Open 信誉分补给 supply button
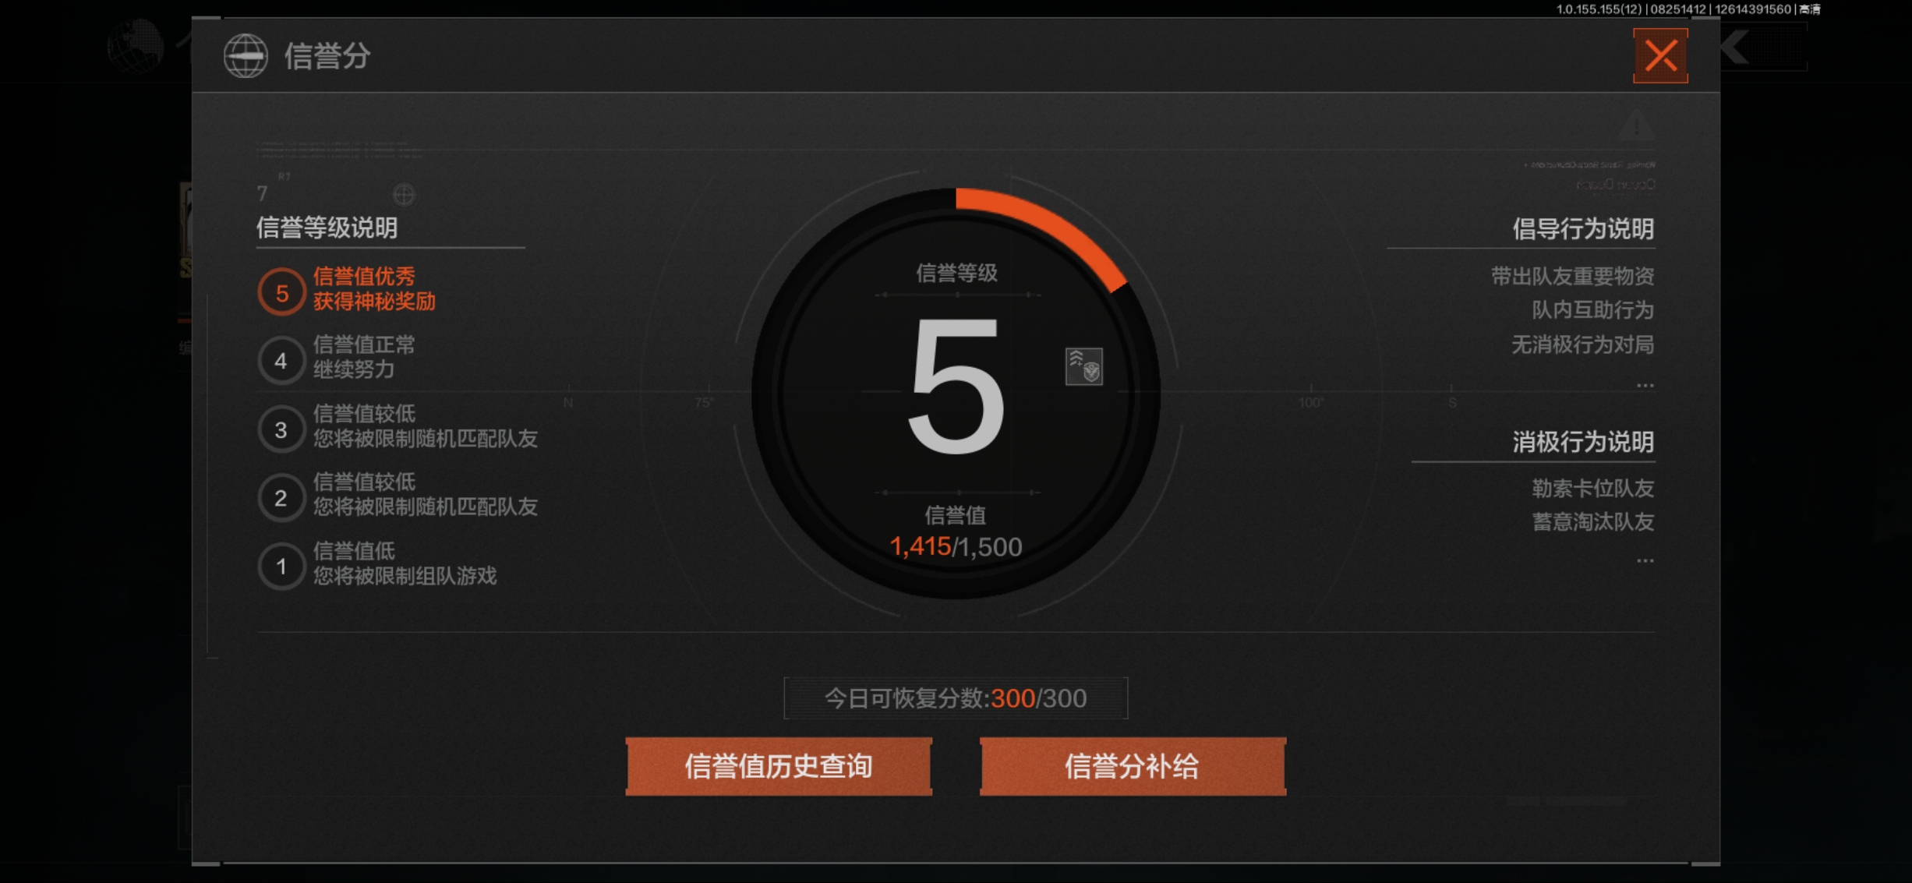The height and width of the screenshot is (883, 1912). [x=1133, y=766]
